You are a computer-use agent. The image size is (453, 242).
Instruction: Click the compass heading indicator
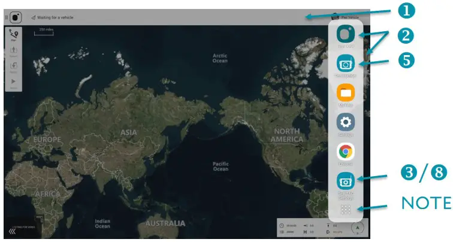358,228
